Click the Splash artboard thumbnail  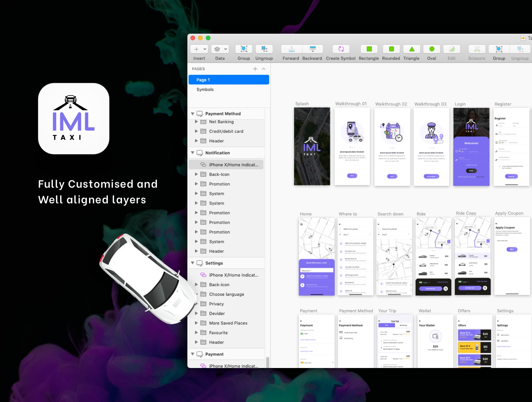(312, 146)
